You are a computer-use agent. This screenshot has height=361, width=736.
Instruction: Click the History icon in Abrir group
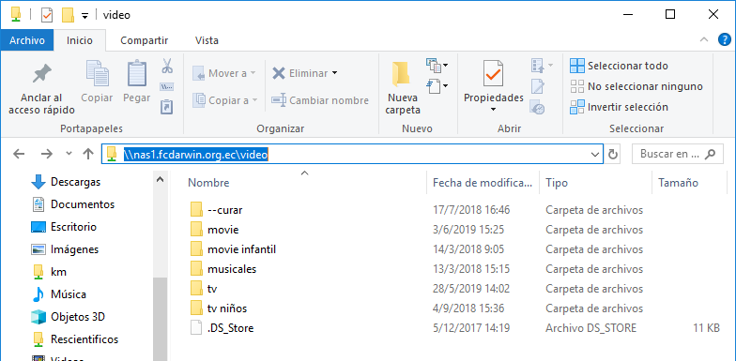point(537,107)
